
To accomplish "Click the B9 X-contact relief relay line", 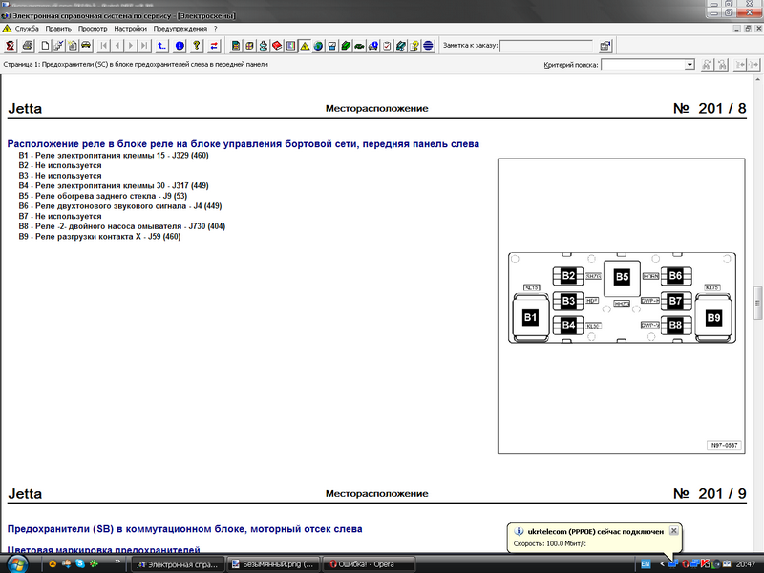I will 99,236.
